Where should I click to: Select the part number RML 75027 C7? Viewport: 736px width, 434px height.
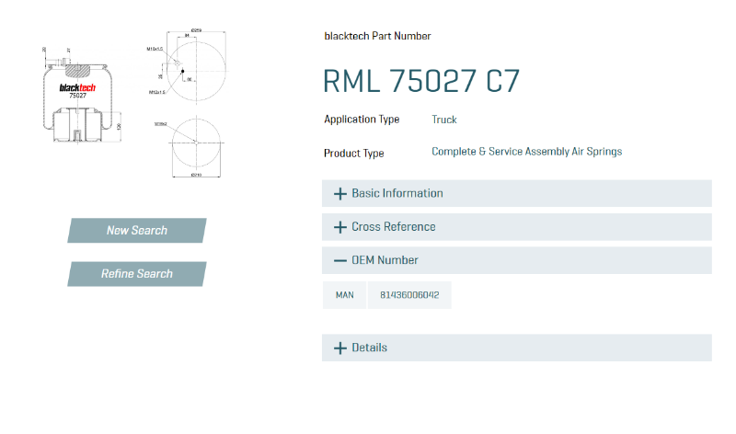421,81
